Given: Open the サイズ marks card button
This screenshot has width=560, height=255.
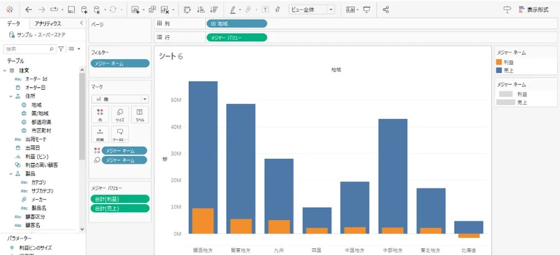Looking at the screenshot, I should (120, 114).
